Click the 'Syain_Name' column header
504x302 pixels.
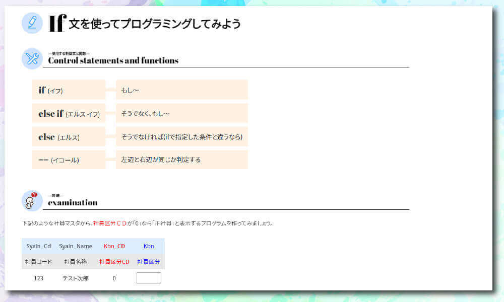click(76, 246)
